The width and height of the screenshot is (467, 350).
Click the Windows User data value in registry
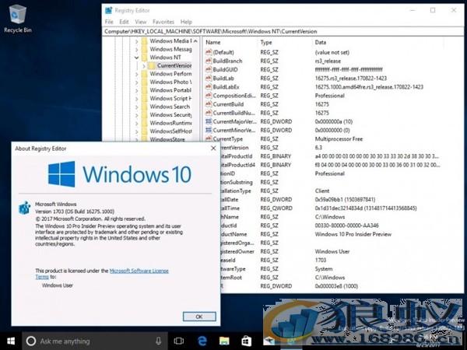(332, 251)
